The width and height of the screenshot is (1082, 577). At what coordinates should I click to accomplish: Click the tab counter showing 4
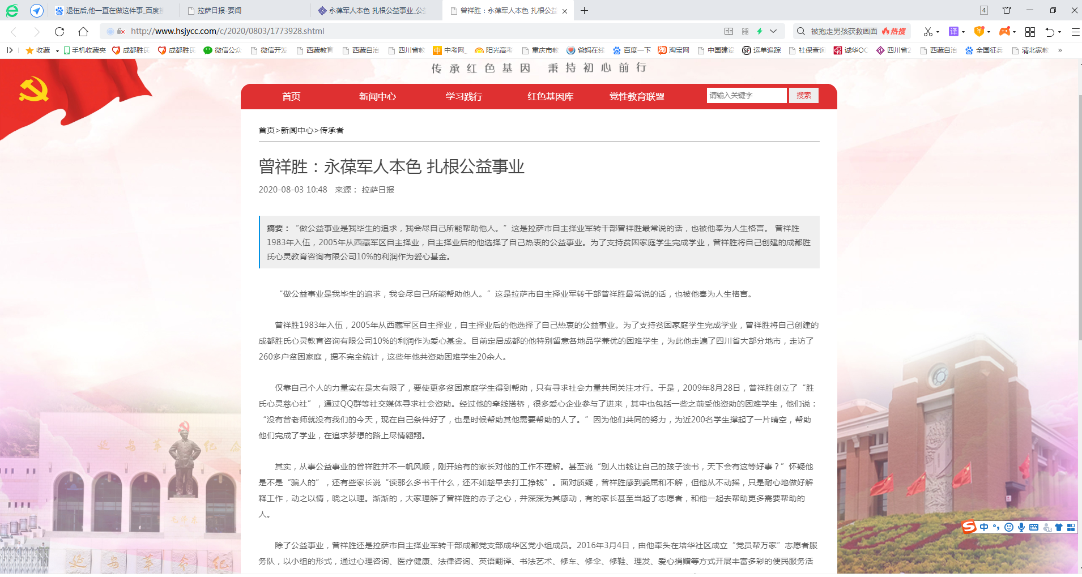pos(984,10)
